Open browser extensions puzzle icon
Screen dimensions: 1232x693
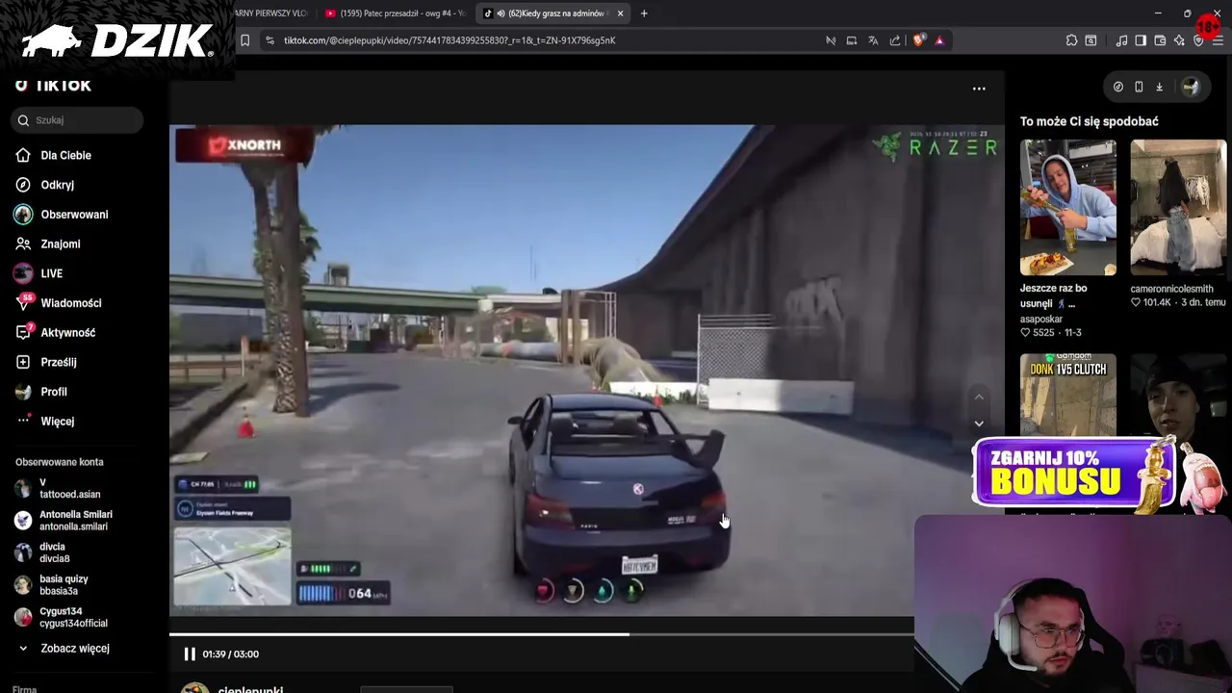coord(1071,40)
